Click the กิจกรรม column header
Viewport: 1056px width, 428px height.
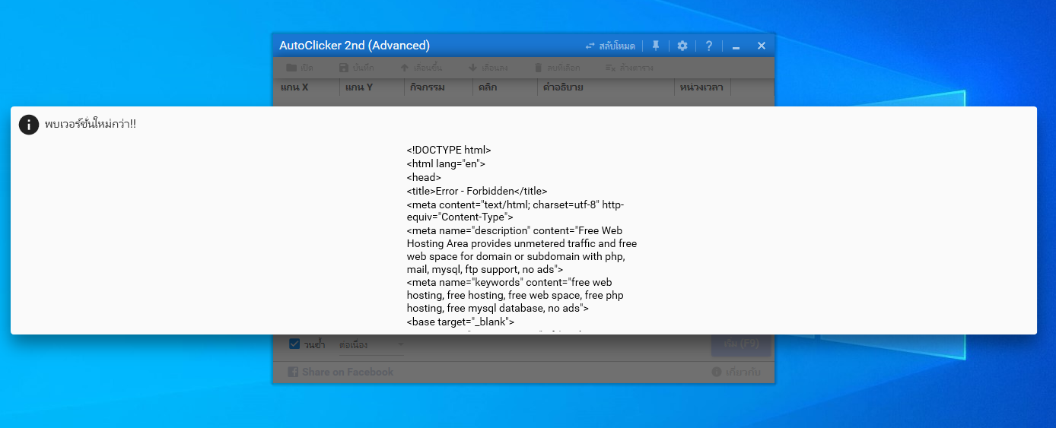[438, 87]
